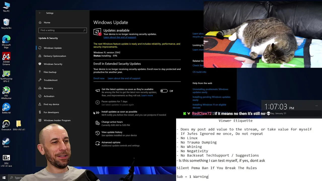Click the Windows 11, version 25H2 text
322x181 pixels.
click(107, 53)
